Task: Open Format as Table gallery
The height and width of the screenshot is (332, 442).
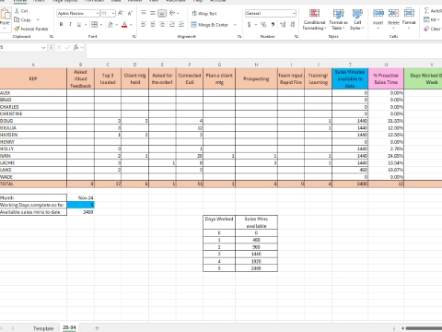Action: pyautogui.click(x=339, y=19)
